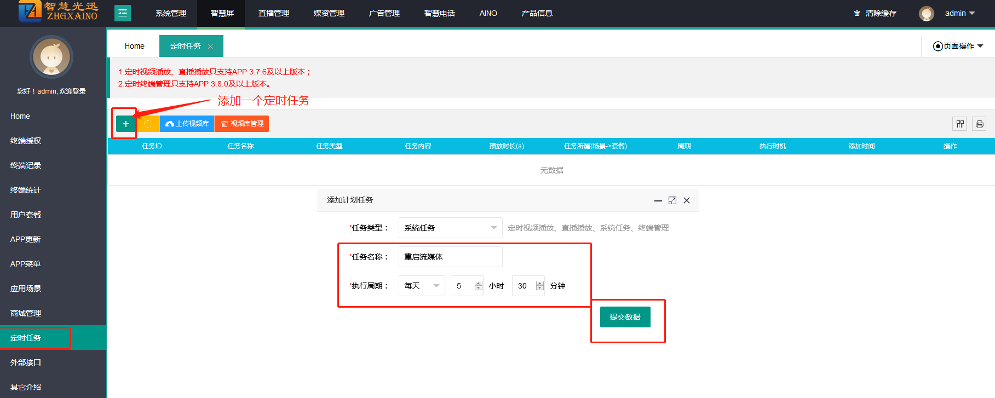This screenshot has height=398, width=995.
Task: Adjust the minutes value stepper
Action: tap(539, 286)
